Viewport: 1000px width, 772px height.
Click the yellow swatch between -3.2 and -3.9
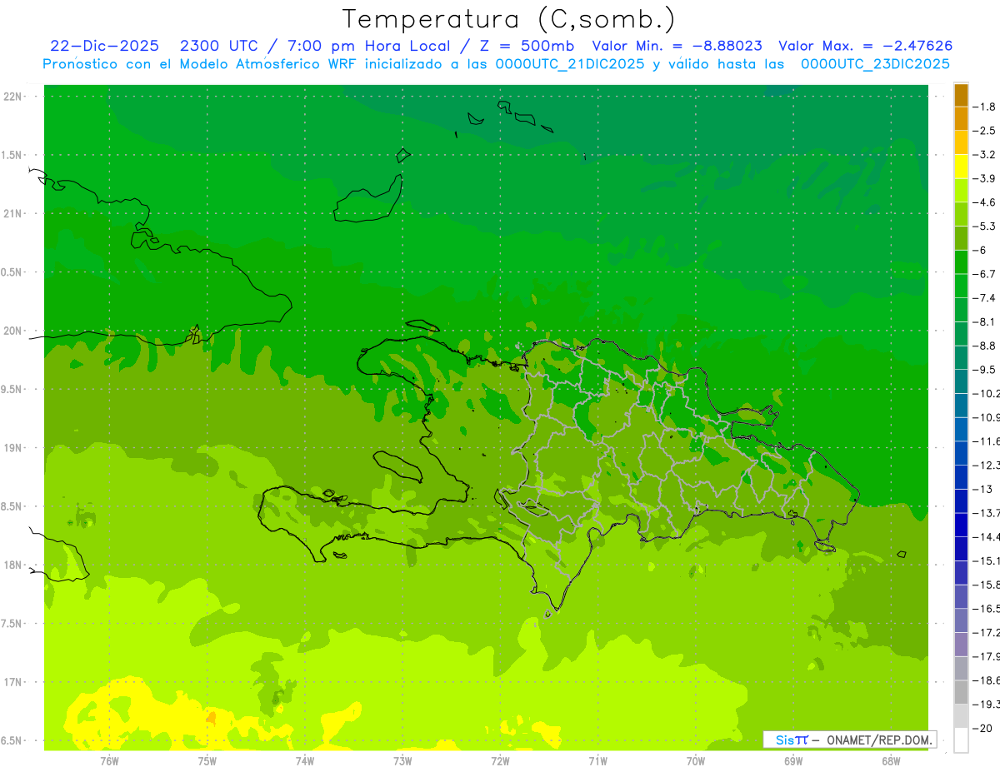pyautogui.click(x=961, y=167)
